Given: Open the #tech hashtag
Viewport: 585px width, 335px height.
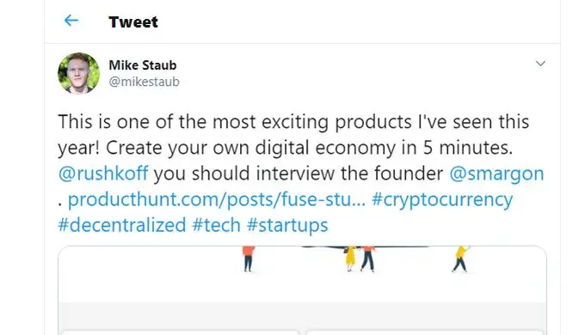Looking at the screenshot, I should pos(217,225).
